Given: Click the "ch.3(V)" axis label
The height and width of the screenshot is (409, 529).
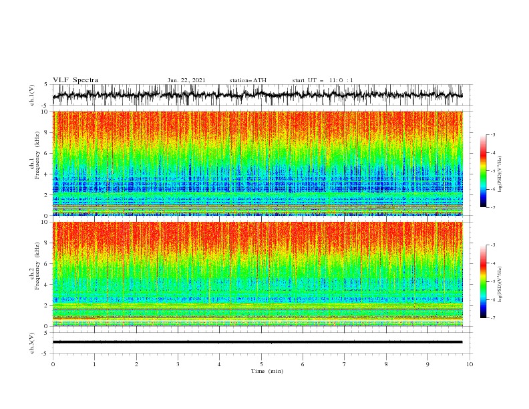Looking at the screenshot, I should pyautogui.click(x=31, y=343).
